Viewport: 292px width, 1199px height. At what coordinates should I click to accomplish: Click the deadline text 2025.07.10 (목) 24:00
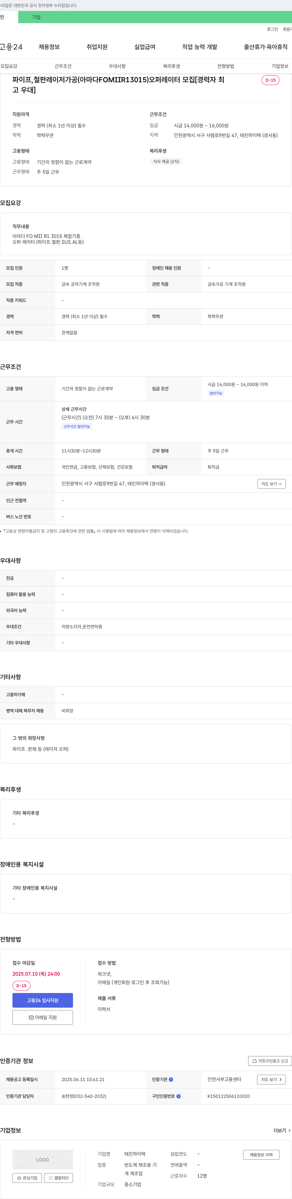(x=36, y=974)
